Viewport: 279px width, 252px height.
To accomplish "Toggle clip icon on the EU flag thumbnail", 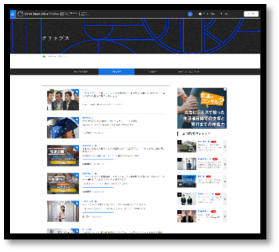I will [76, 120].
